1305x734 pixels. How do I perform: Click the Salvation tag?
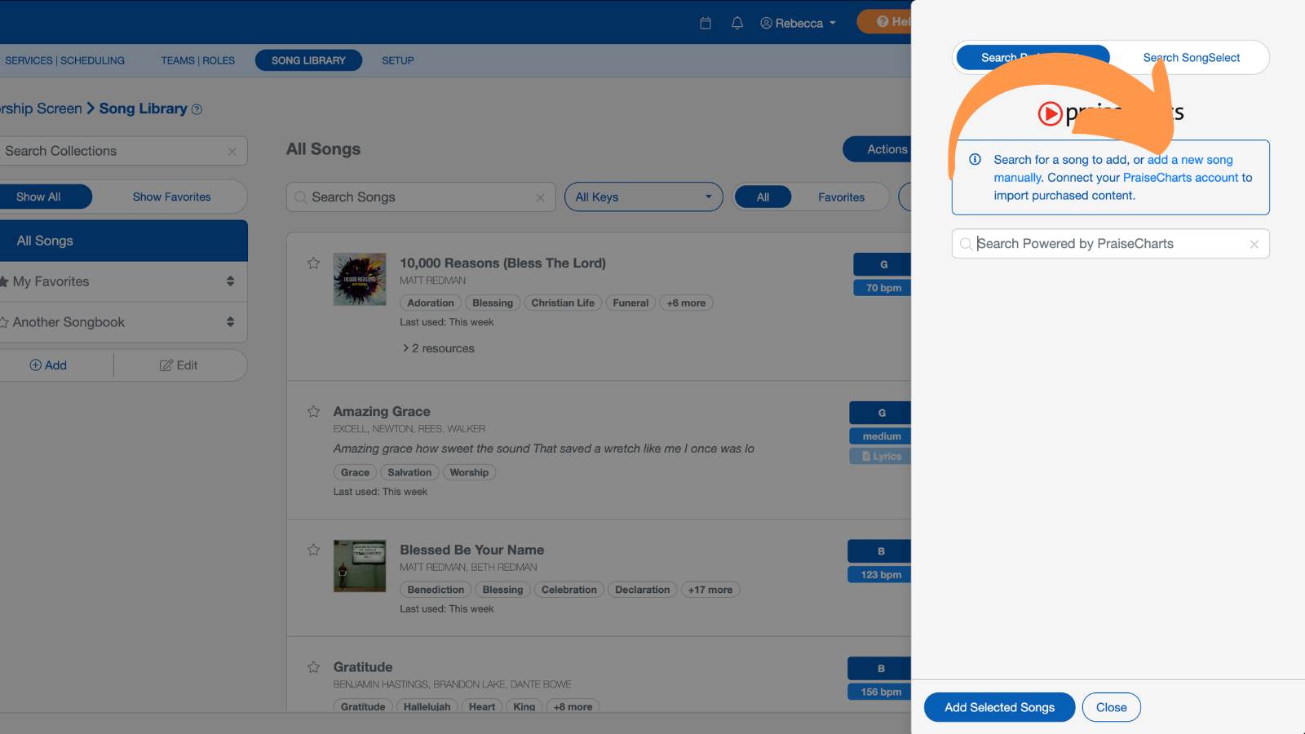click(409, 472)
